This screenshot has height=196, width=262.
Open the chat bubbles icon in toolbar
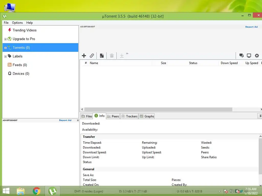coord(241,56)
